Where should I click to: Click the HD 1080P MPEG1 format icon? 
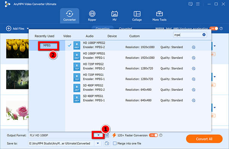click(77, 56)
